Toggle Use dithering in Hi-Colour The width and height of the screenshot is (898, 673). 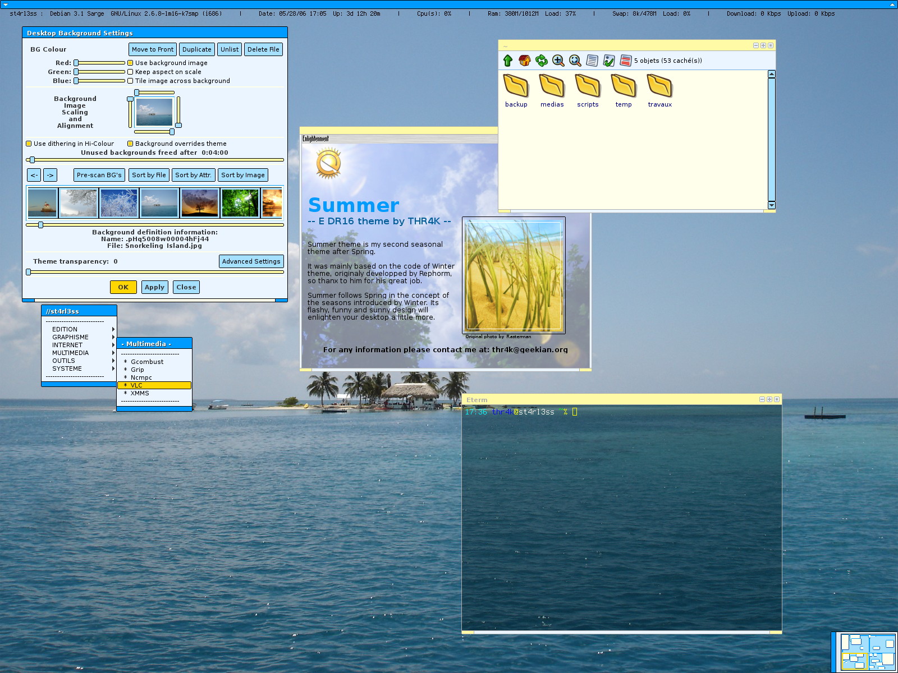coord(29,144)
